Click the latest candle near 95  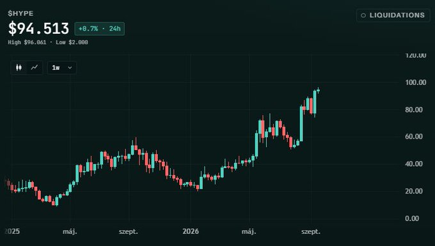tap(318, 90)
